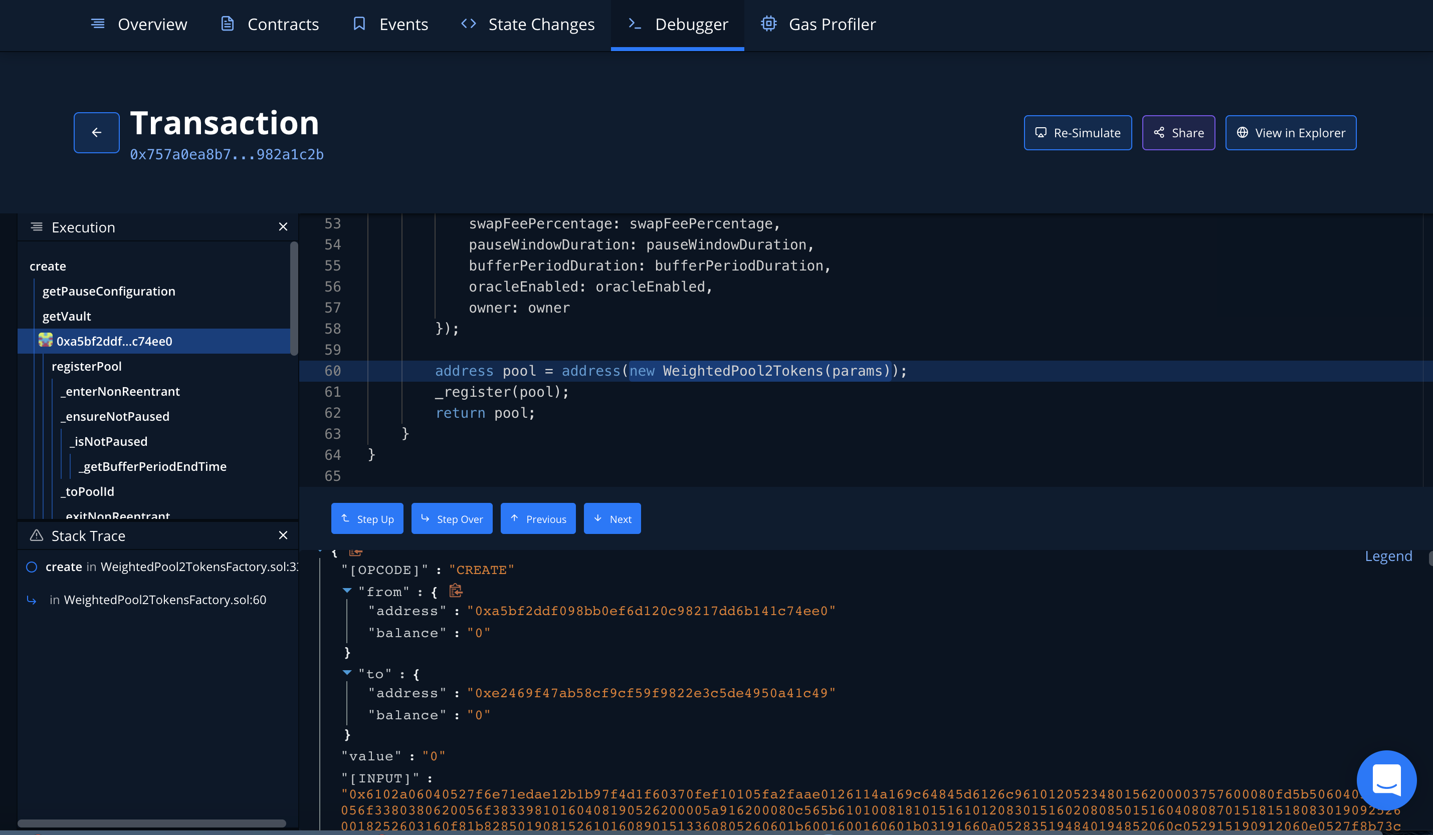Click the Overview tab list icon
1433x835 pixels.
point(98,24)
